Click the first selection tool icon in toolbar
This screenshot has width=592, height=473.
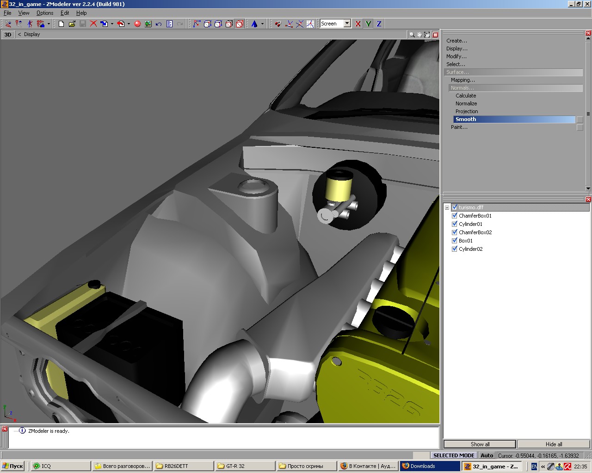click(8, 24)
